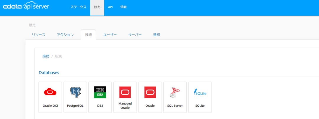Switch to the 接続 tab
Screen dimensions: 319x119
pos(88,35)
